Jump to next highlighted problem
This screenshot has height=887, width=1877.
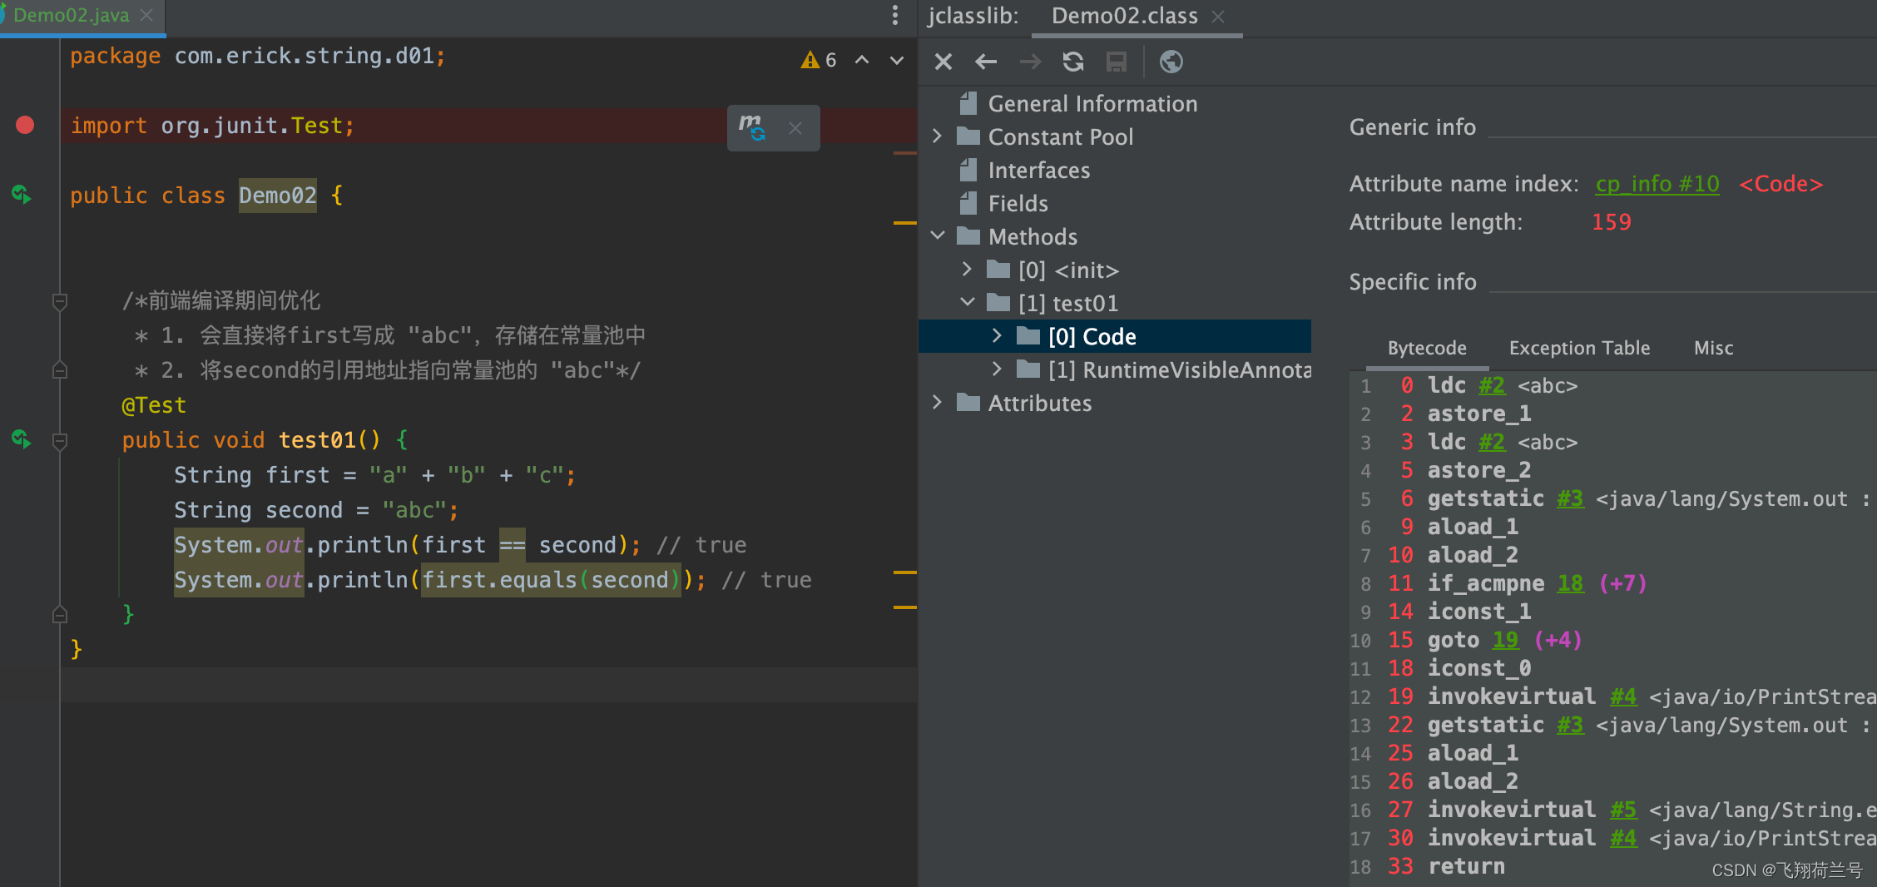tap(897, 60)
